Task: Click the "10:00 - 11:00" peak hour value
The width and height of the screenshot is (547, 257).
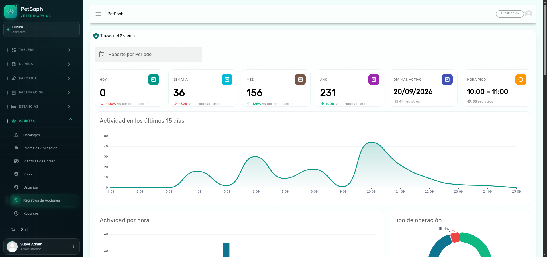Action: pos(487,92)
